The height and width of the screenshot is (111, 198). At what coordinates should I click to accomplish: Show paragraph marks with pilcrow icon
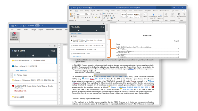[115, 18]
